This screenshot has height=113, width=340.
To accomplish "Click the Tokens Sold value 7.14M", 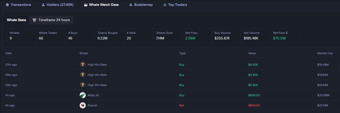I will coord(160,38).
